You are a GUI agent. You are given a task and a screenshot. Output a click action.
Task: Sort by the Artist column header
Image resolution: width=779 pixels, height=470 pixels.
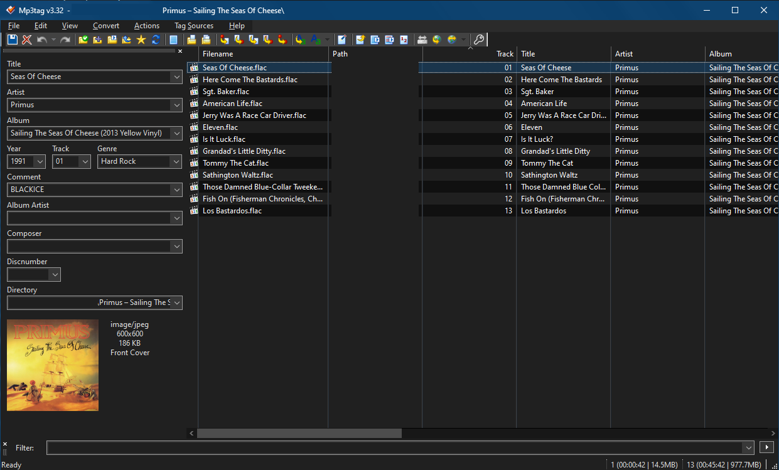(658, 54)
